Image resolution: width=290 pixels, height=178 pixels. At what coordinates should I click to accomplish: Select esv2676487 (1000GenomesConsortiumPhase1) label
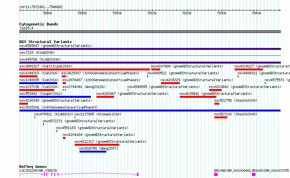pos(101,80)
